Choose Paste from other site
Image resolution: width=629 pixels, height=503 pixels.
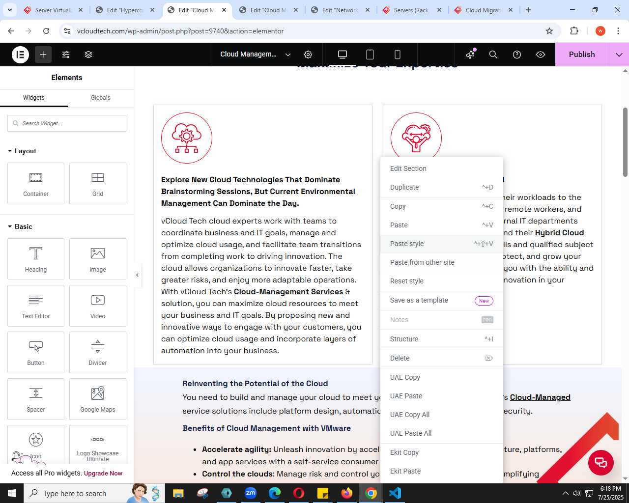click(x=442, y=262)
